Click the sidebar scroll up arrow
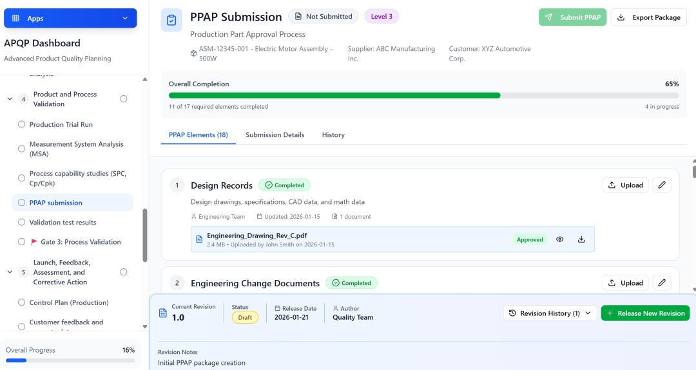Image resolution: width=696 pixels, height=370 pixels. pos(145,79)
